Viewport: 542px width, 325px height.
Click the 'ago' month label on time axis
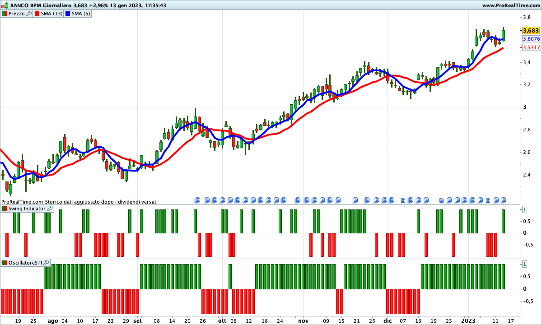[x=53, y=321]
